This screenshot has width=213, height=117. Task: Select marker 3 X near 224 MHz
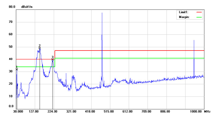click(53, 59)
